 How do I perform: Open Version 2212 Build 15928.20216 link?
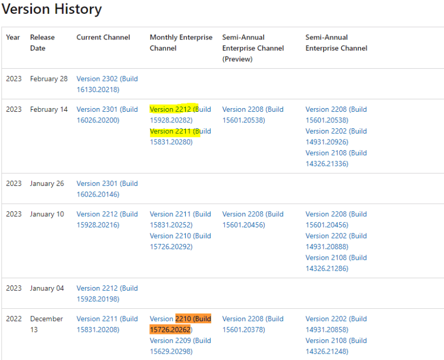pyautogui.click(x=107, y=219)
